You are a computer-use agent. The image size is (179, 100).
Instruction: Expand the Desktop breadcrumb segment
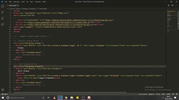coord(25,9)
